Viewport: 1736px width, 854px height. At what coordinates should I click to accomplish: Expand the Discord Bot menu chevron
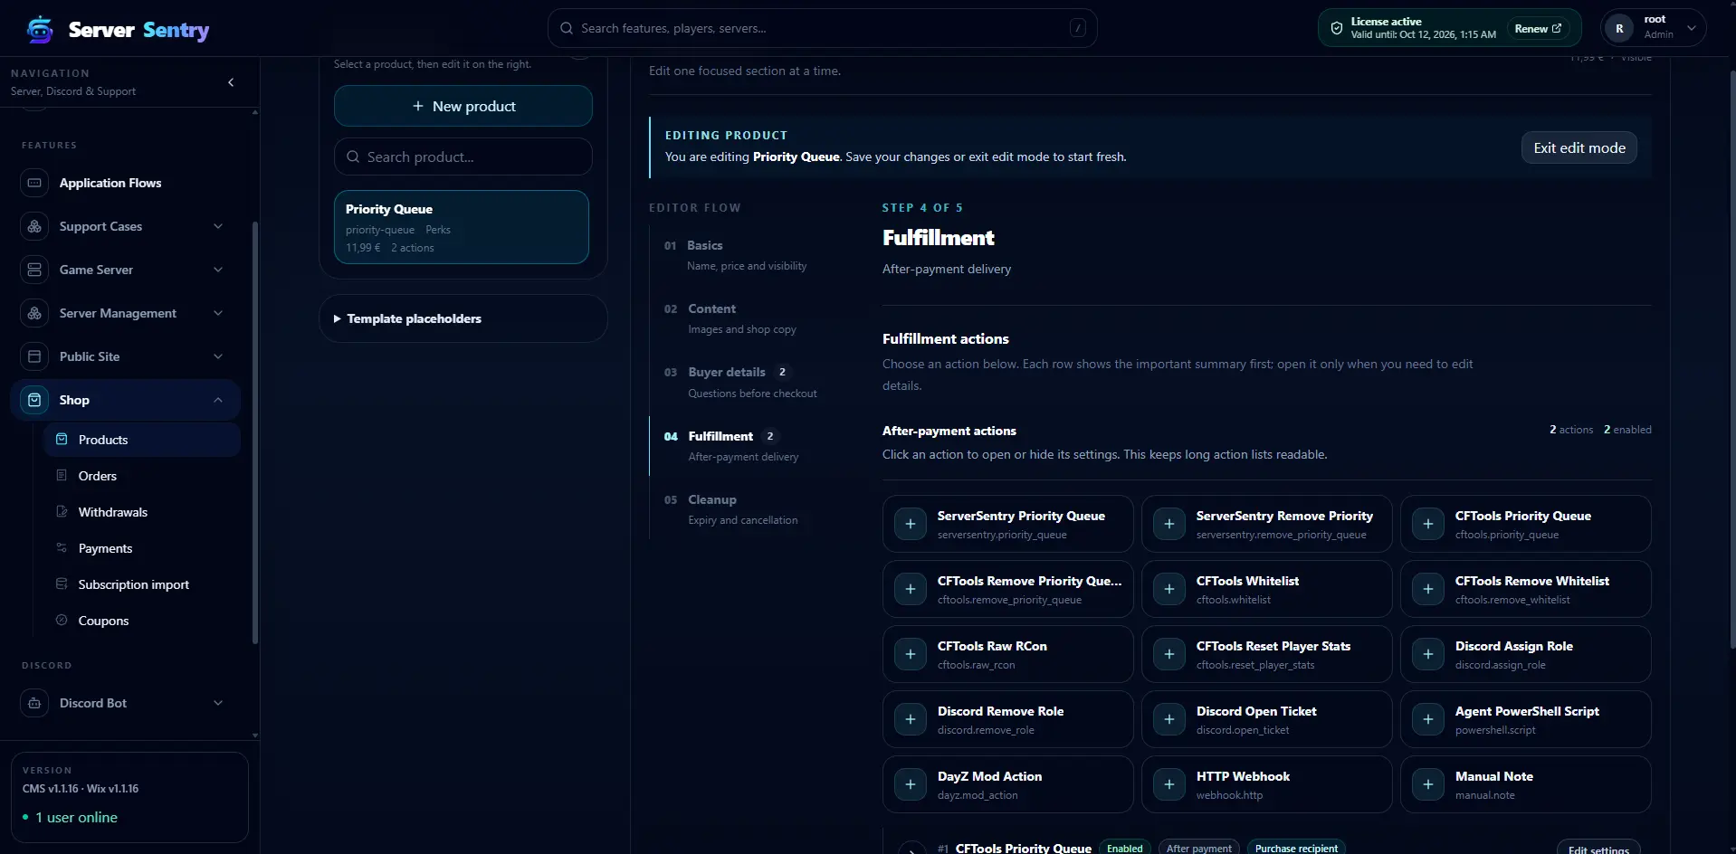(x=218, y=703)
